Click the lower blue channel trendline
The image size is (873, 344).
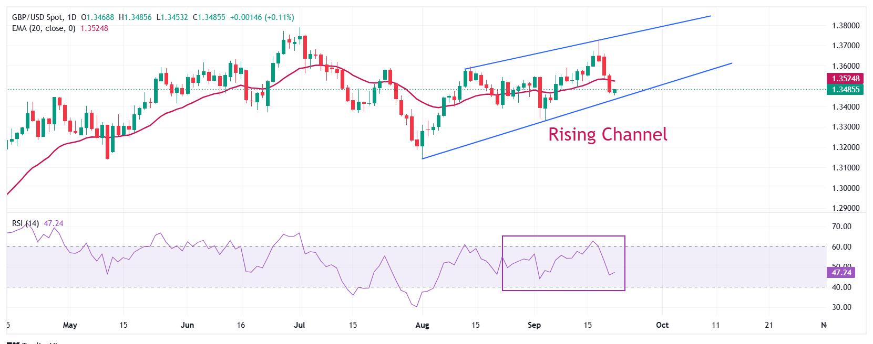click(577, 111)
